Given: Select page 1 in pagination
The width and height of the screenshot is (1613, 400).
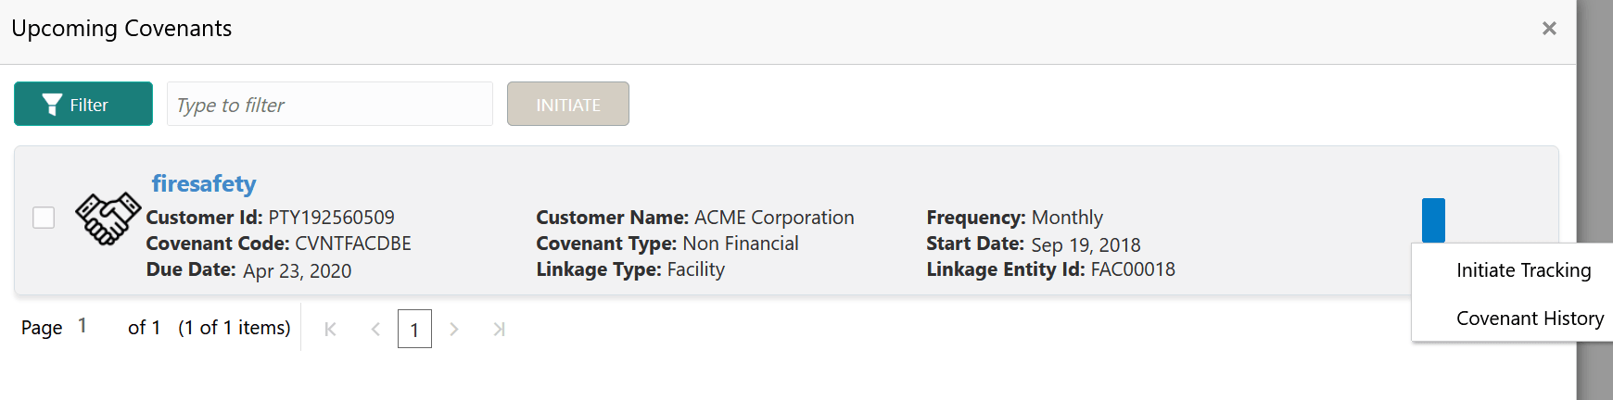Looking at the screenshot, I should [x=414, y=329].
